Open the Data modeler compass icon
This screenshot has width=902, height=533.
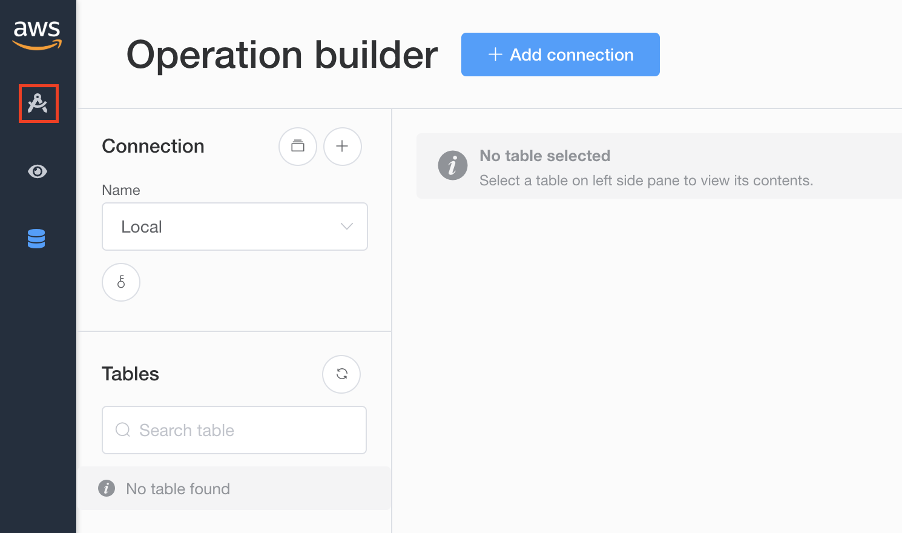point(38,104)
